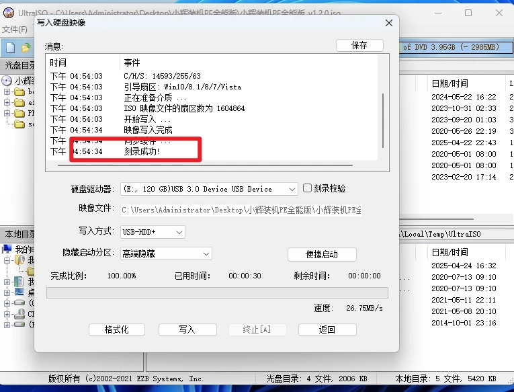Click the 事件 column header in the log

point(132,63)
